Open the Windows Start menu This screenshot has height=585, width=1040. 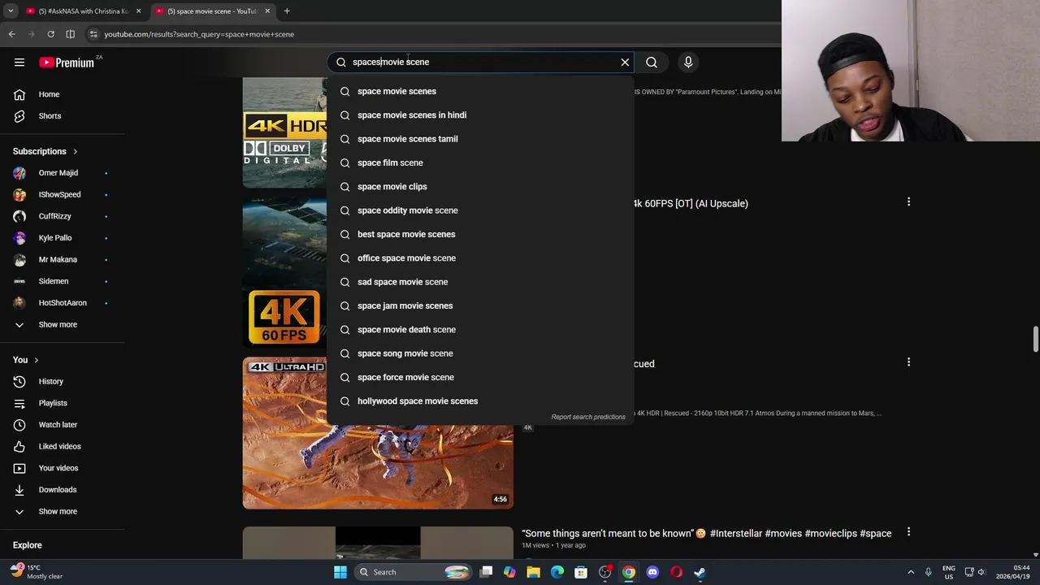(340, 572)
